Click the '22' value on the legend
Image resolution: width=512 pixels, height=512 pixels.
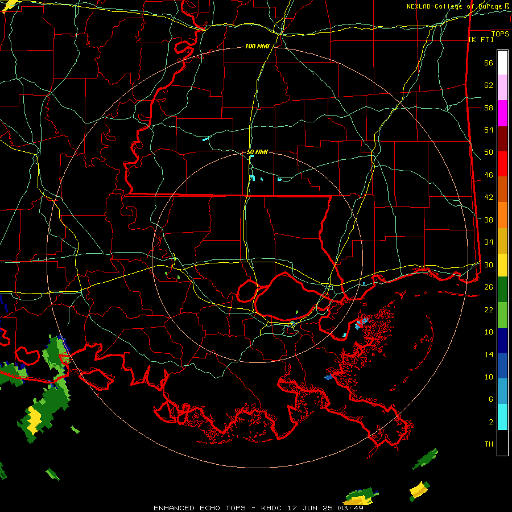(x=489, y=309)
